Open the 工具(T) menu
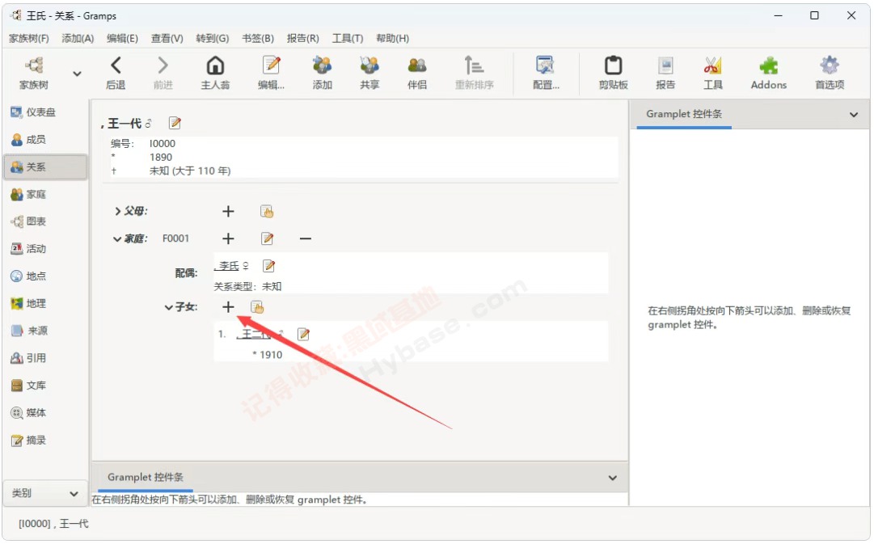The width and height of the screenshot is (874, 544). click(x=348, y=39)
